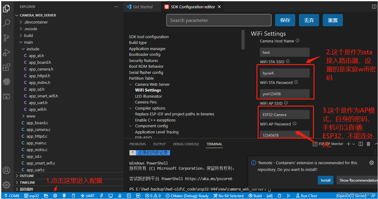Click the full clean trash icon in status bar
The width and height of the screenshot is (378, 199).
click(x=64, y=196)
